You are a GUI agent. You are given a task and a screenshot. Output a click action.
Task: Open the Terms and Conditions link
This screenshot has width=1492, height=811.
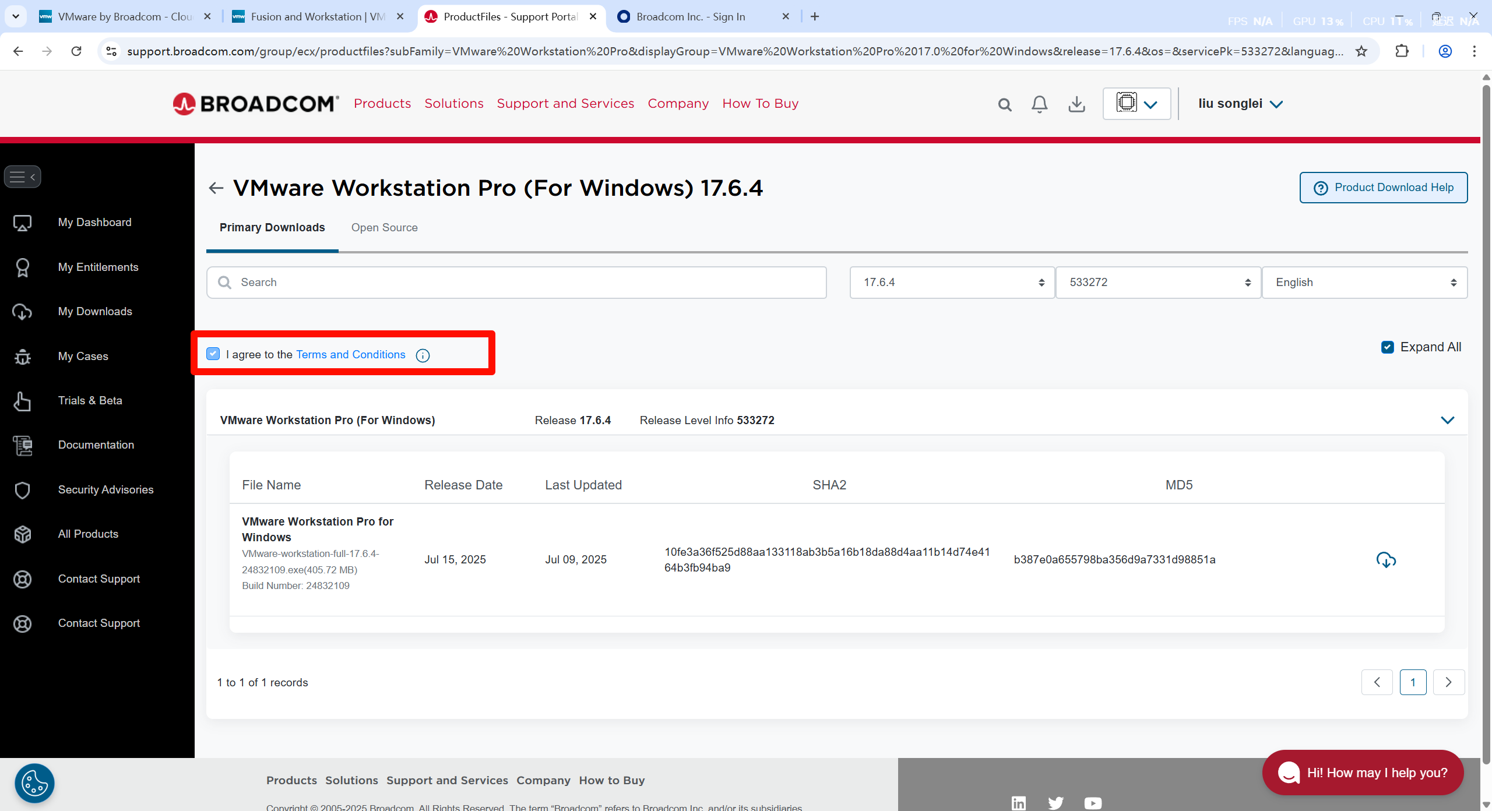(x=350, y=355)
